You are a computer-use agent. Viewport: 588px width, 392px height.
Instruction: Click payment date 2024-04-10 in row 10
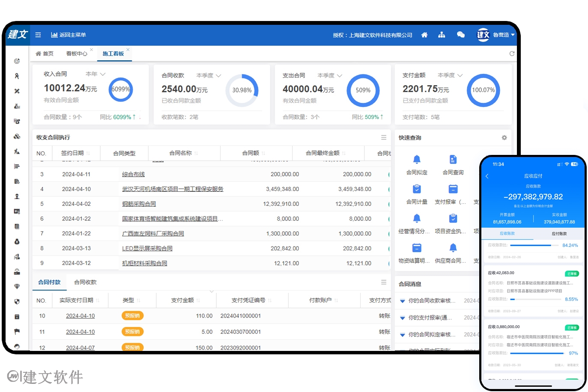tap(80, 316)
